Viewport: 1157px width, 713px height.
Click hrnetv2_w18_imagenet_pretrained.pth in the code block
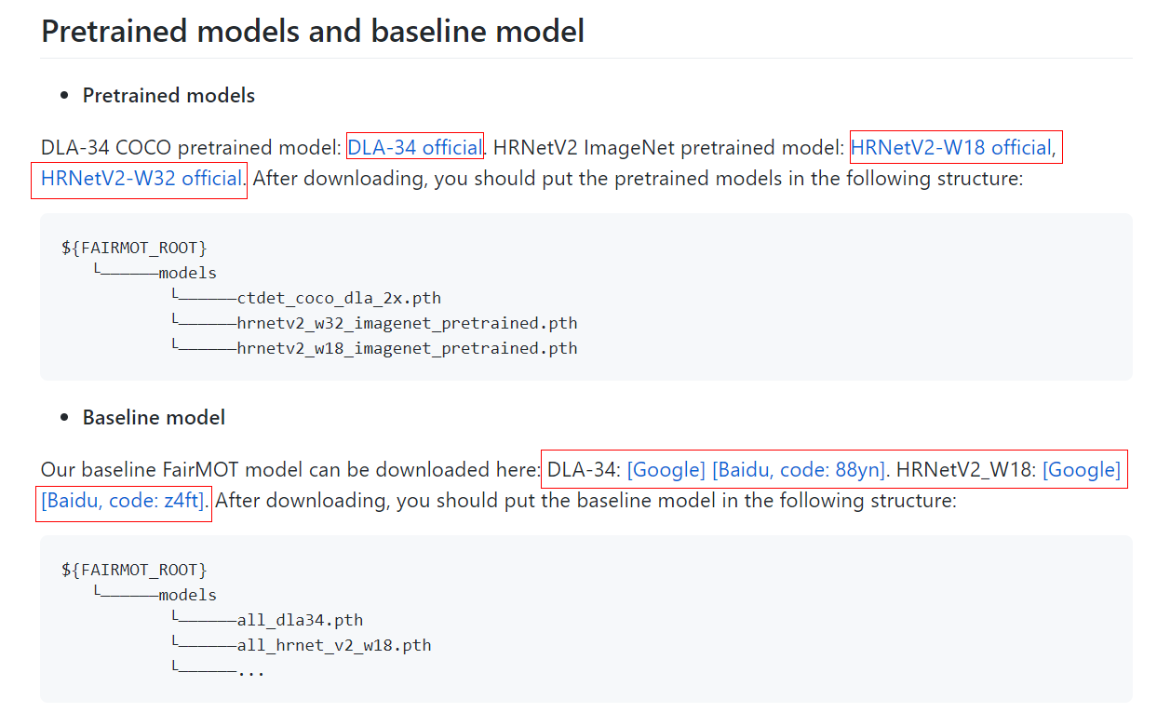click(407, 348)
